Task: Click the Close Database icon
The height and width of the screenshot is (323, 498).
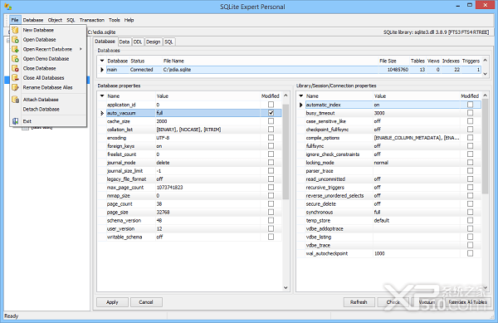Action: click(x=15, y=68)
